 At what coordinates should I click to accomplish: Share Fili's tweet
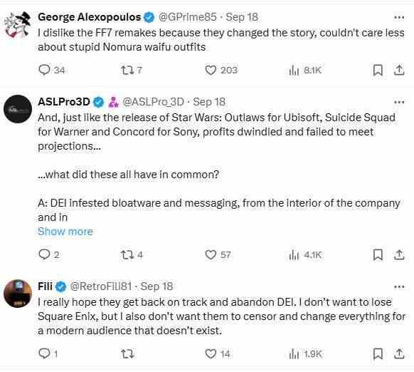coord(399,353)
